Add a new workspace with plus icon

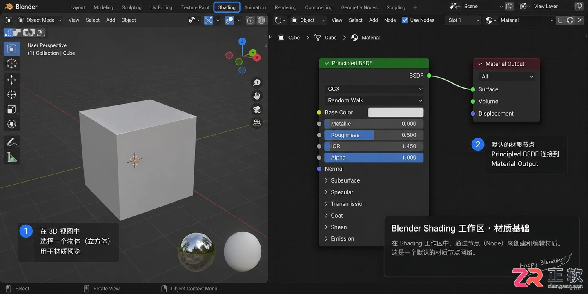415,7
